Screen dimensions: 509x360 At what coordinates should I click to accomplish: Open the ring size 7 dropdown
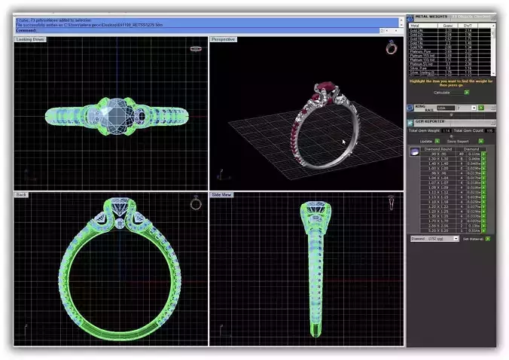pos(474,108)
